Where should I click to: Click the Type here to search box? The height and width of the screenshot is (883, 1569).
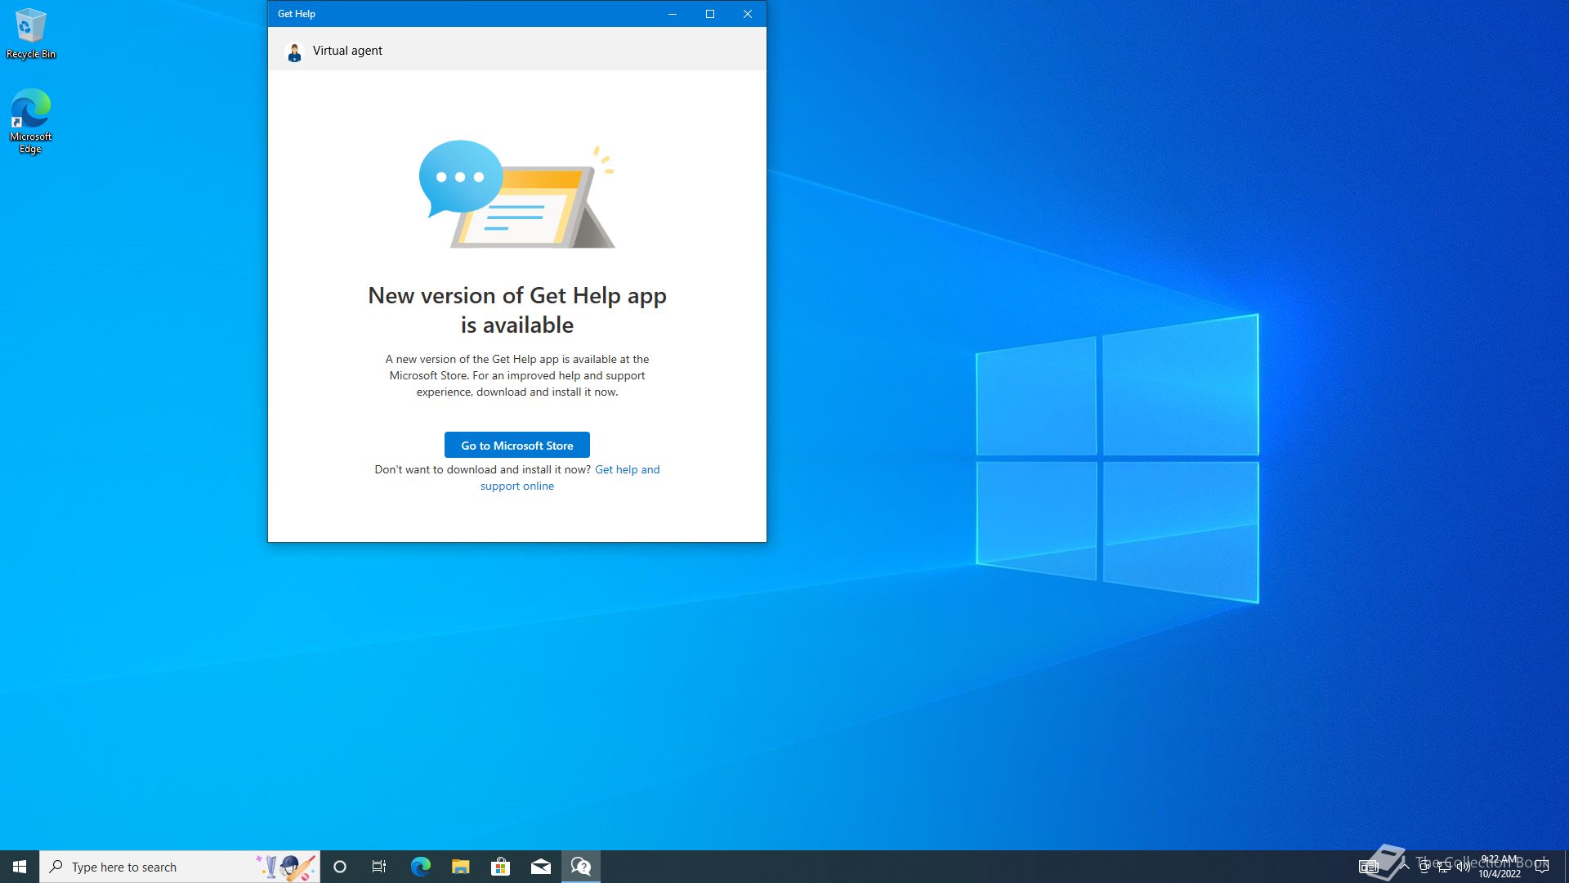pyautogui.click(x=180, y=867)
